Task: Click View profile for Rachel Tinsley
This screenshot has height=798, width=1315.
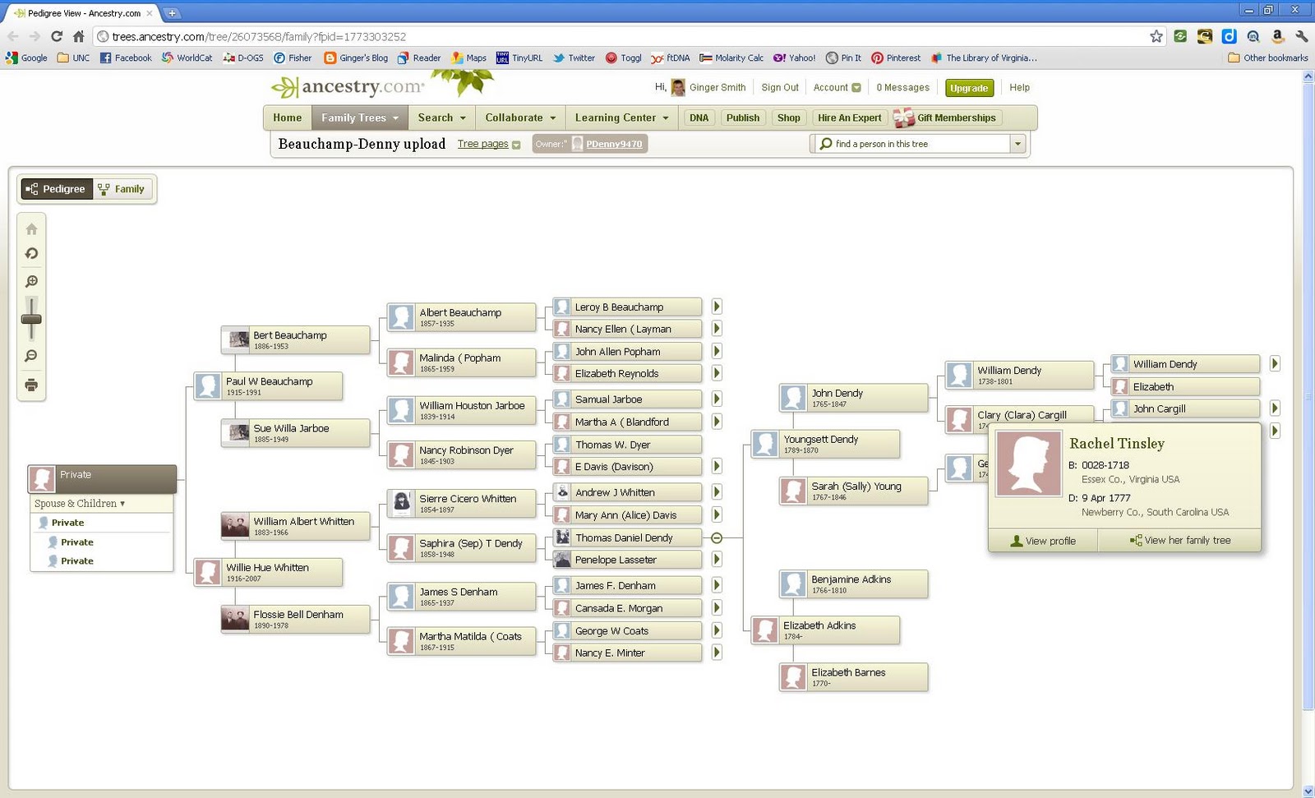Action: [x=1042, y=540]
